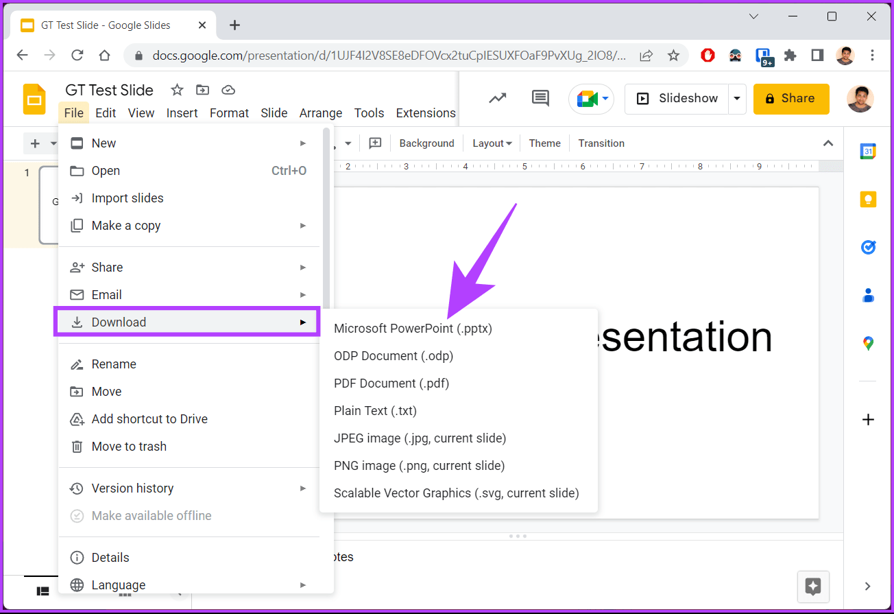Open comment history
894x614 pixels.
point(540,98)
